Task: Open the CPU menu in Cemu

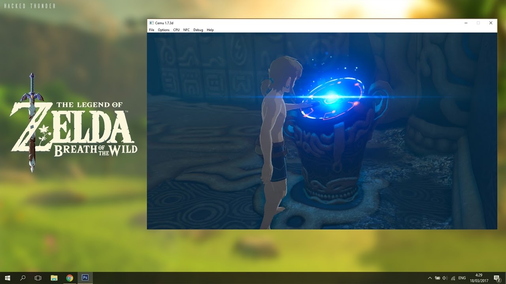Action: tap(176, 30)
